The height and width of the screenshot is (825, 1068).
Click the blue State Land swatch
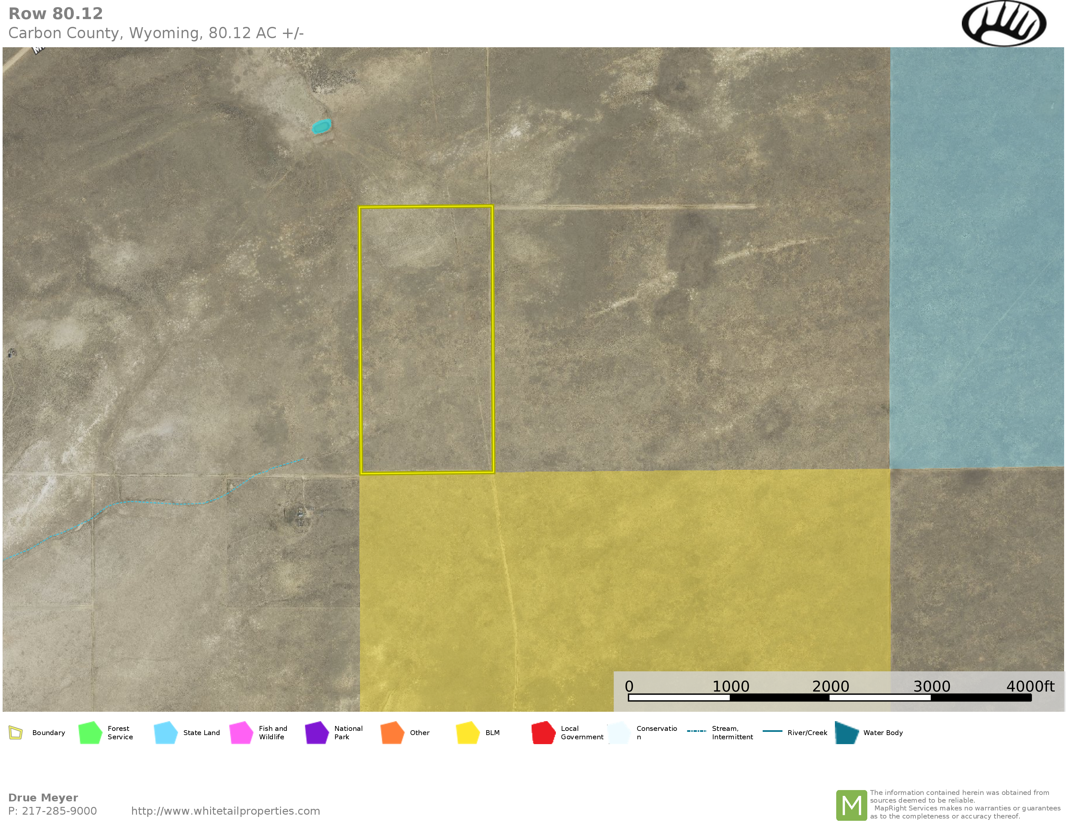[x=165, y=732]
